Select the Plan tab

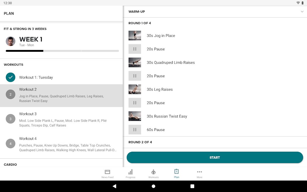pos(176,174)
